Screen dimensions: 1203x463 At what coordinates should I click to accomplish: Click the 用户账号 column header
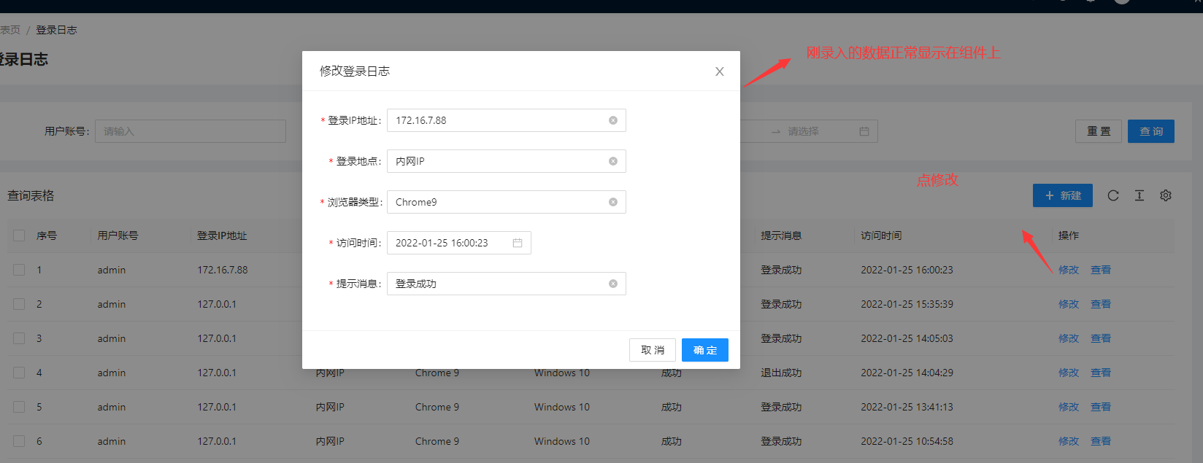click(x=118, y=236)
